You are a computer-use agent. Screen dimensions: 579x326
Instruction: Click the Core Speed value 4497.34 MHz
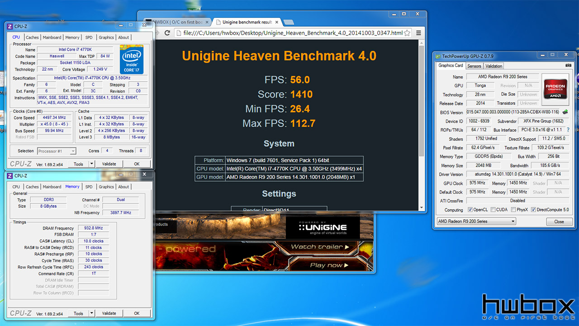(x=55, y=118)
